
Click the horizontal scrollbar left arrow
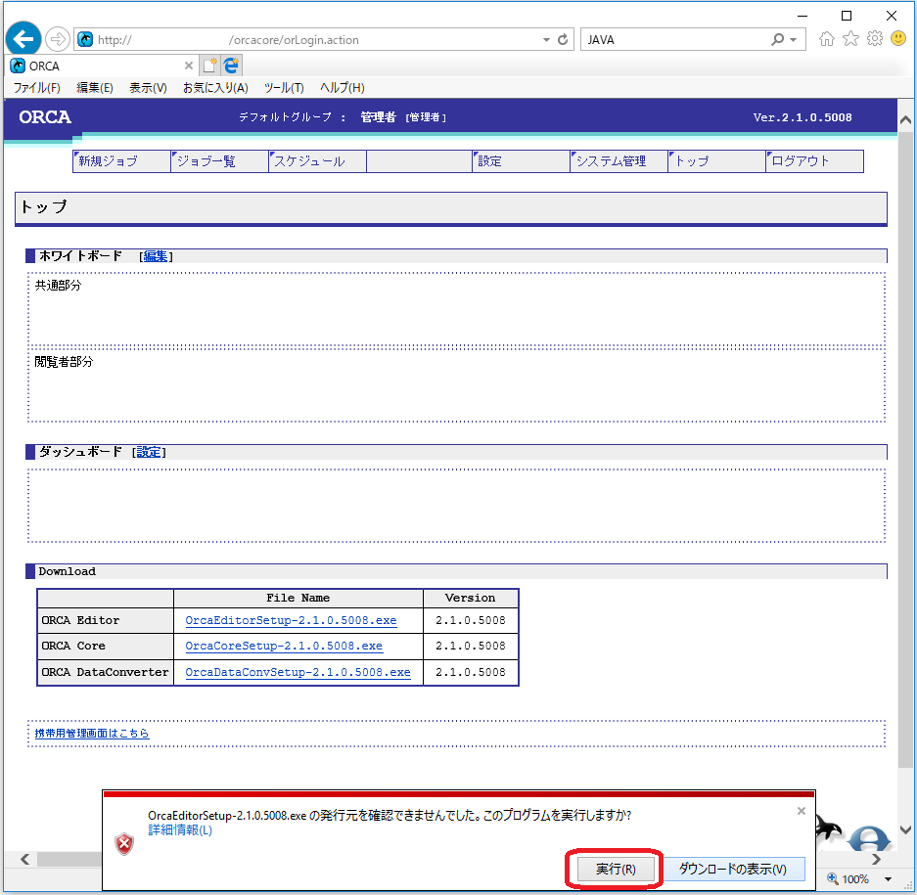click(x=24, y=859)
